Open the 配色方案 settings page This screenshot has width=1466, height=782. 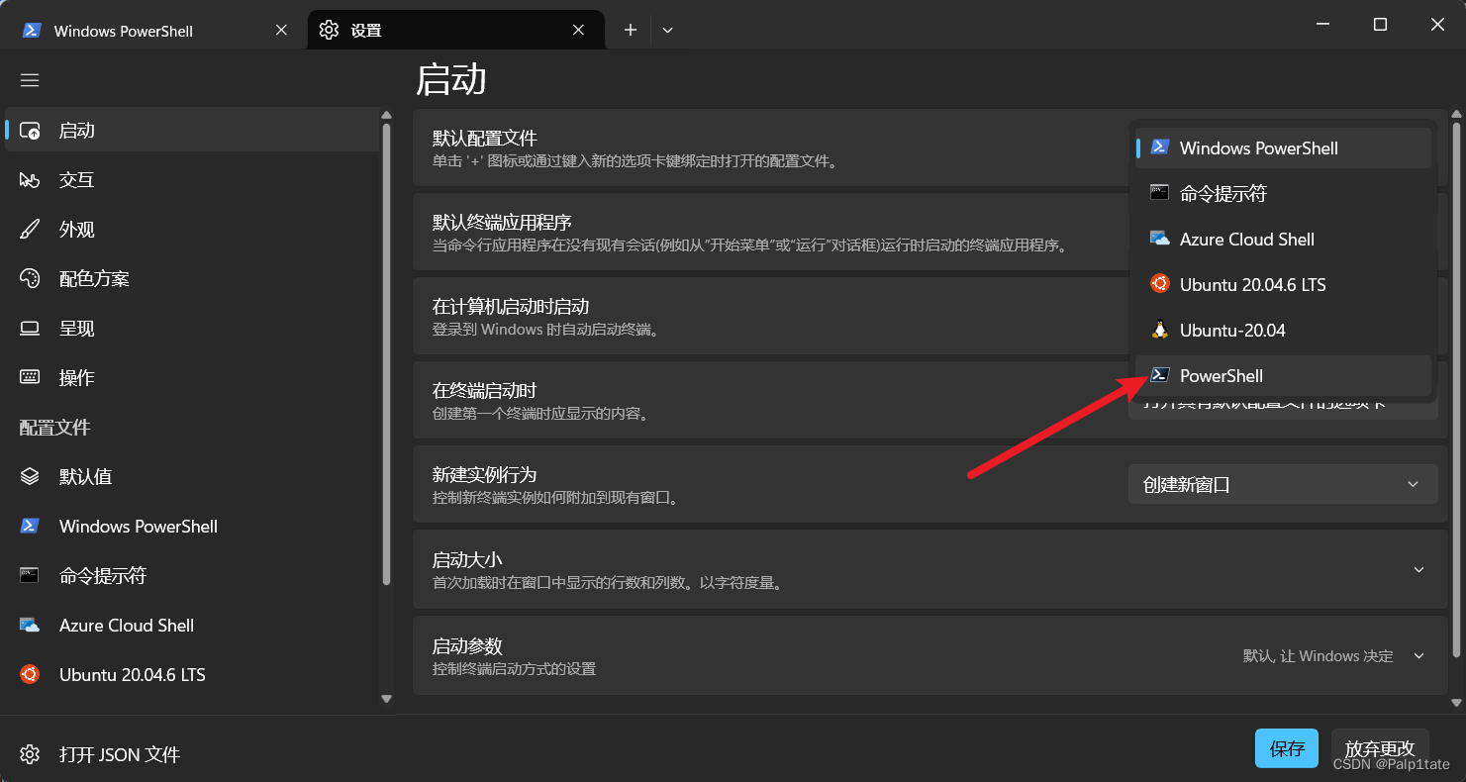coord(192,278)
